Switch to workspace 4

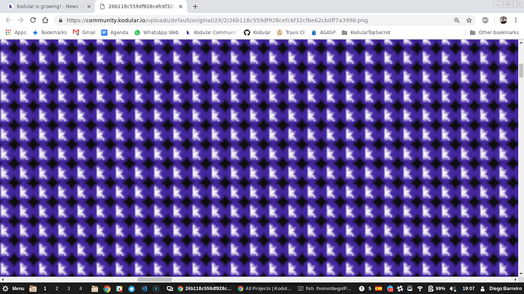(80, 289)
